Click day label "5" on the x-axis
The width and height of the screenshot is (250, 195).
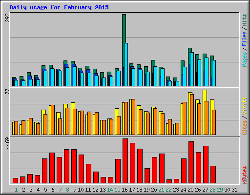45,190
